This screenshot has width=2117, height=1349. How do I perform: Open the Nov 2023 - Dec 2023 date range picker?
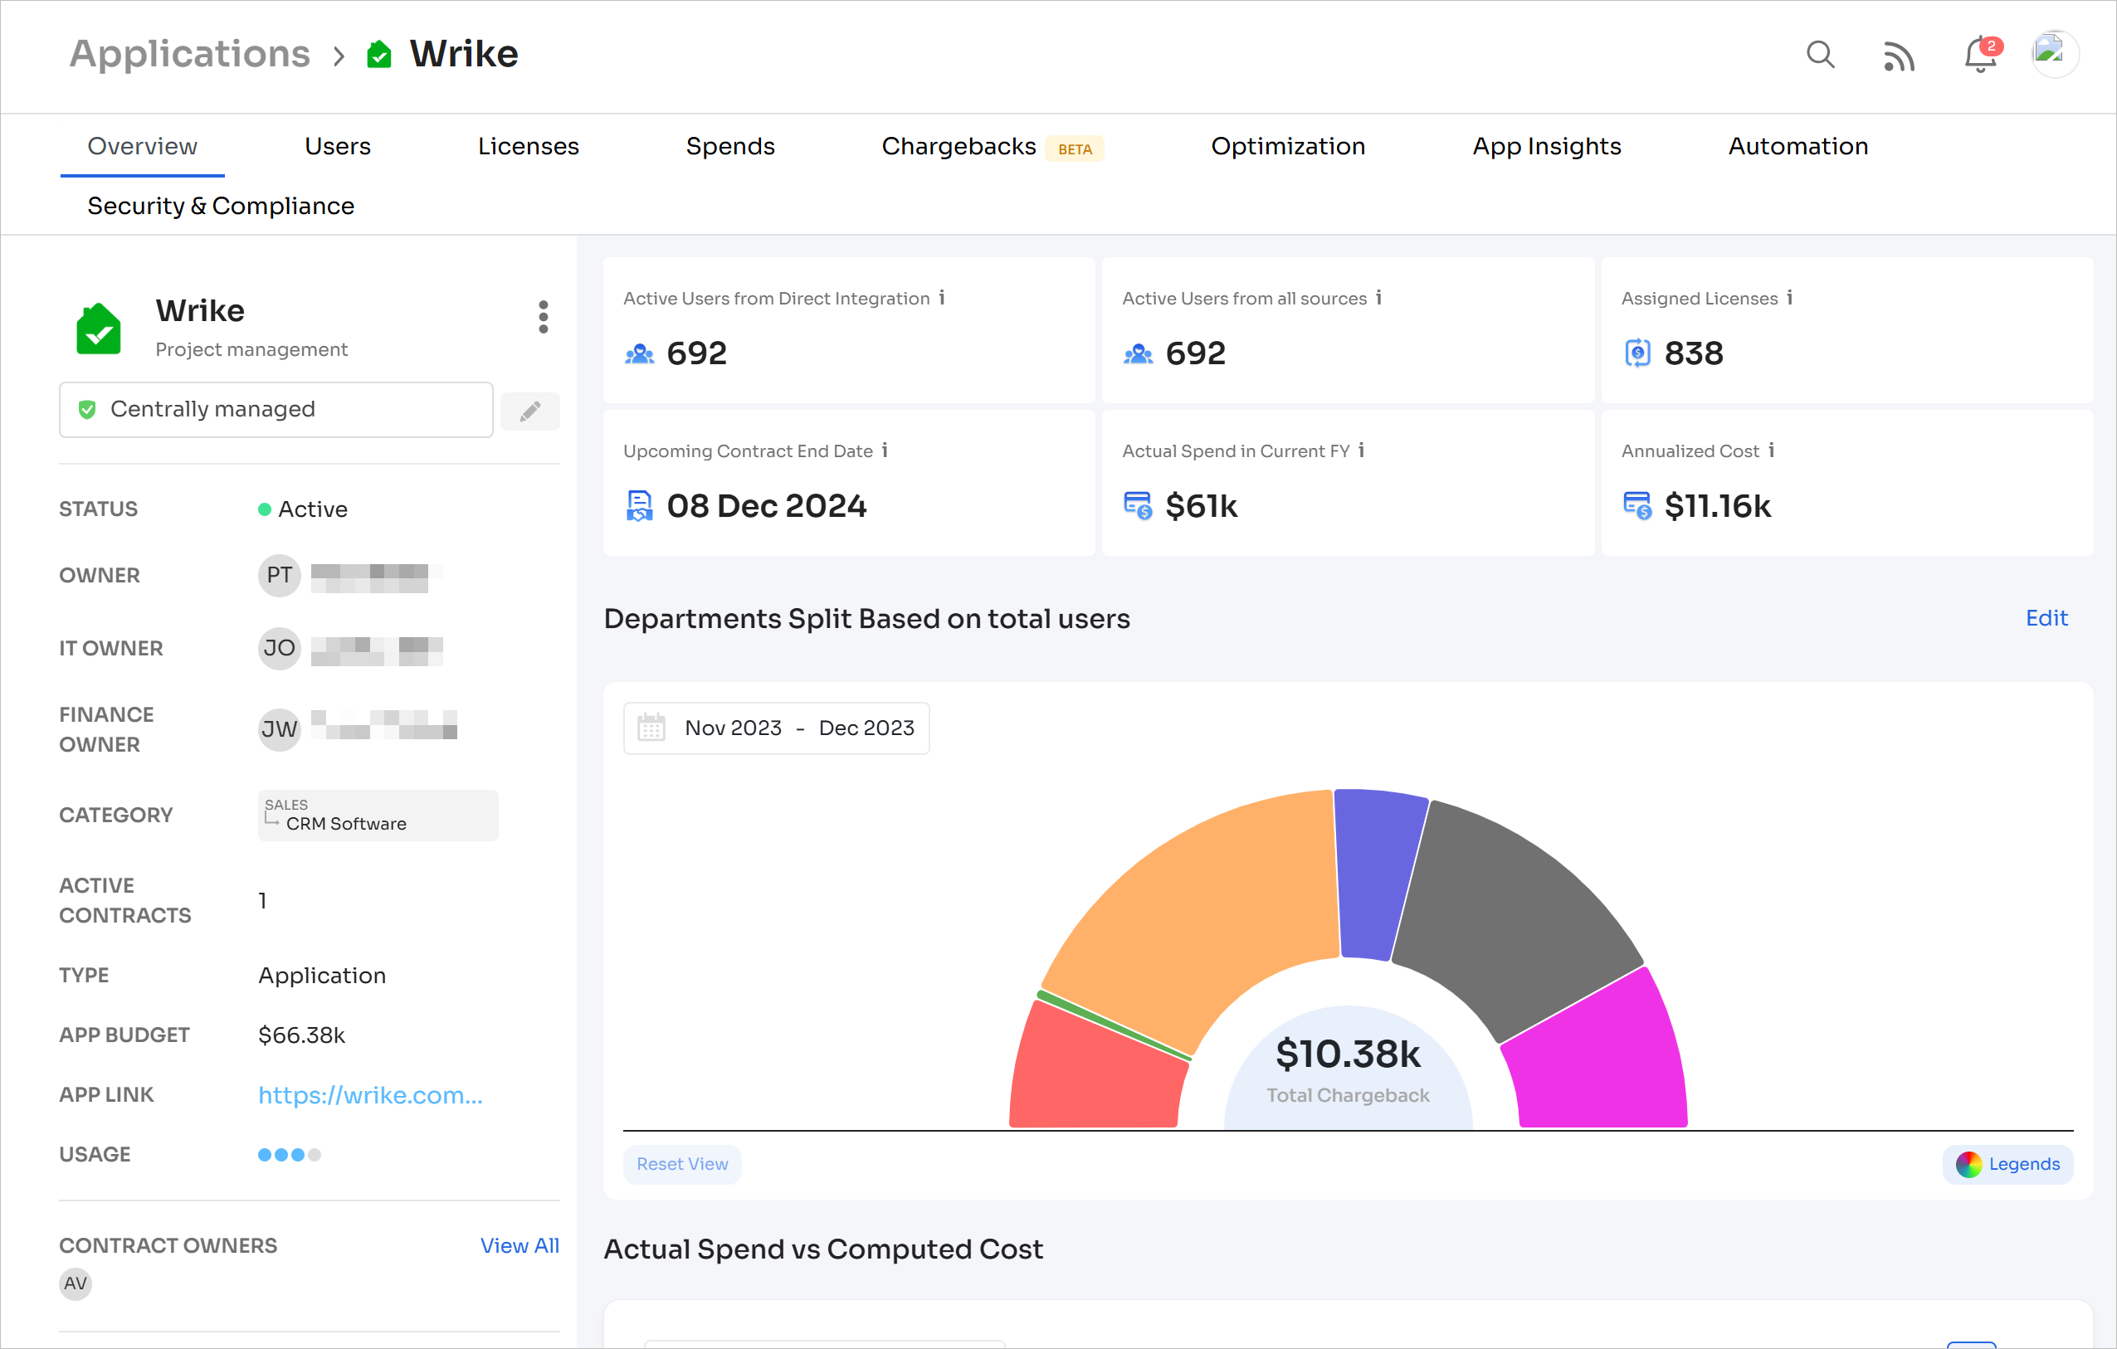pyautogui.click(x=776, y=728)
